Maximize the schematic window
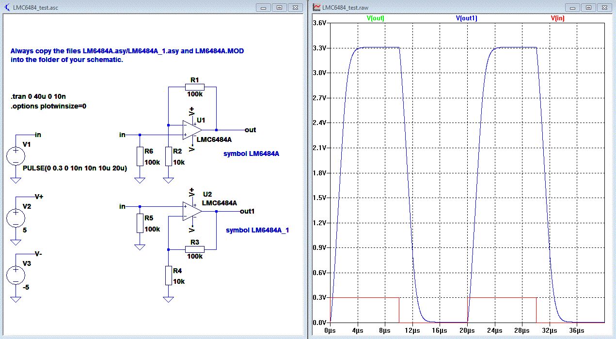Image resolution: width=616 pixels, height=339 pixels. (280, 7)
